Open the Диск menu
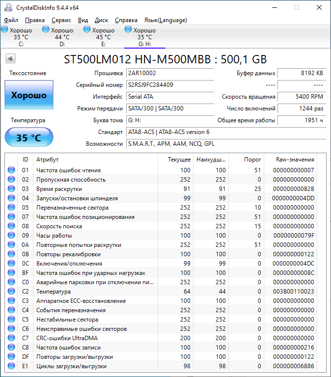331x377 pixels. 101,20
